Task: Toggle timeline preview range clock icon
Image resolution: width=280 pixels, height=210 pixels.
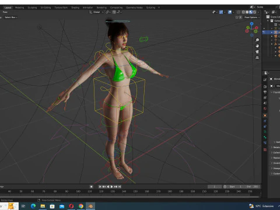Action: click(x=225, y=187)
